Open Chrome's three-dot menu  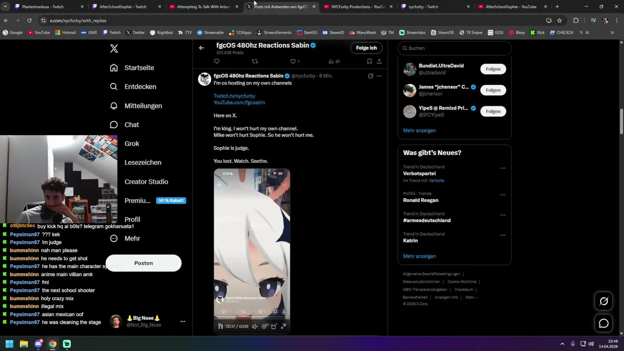(x=617, y=20)
